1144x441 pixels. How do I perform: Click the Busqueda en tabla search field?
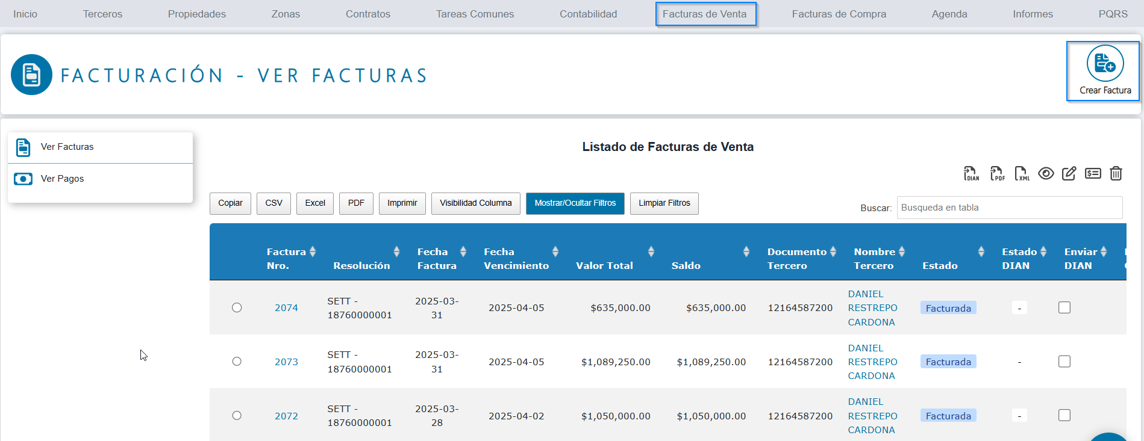tap(1009, 208)
